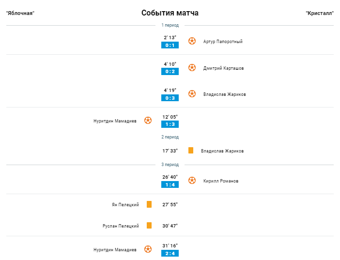The width and height of the screenshot is (340, 260).
Task: Select the 2:4 score badge
Action: tap(170, 253)
